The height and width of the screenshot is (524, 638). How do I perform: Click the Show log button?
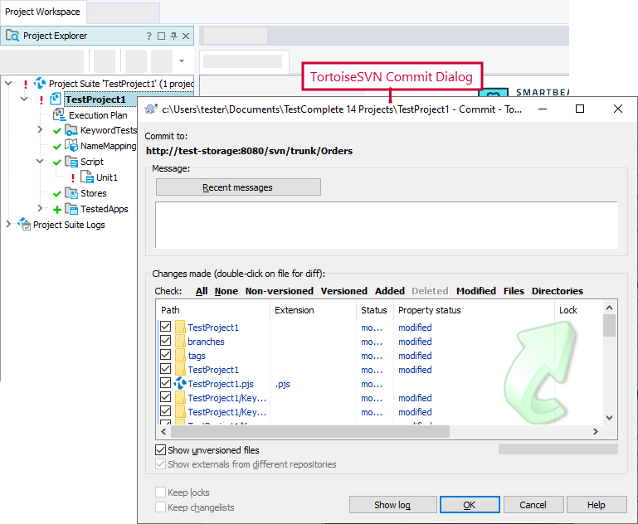click(392, 505)
